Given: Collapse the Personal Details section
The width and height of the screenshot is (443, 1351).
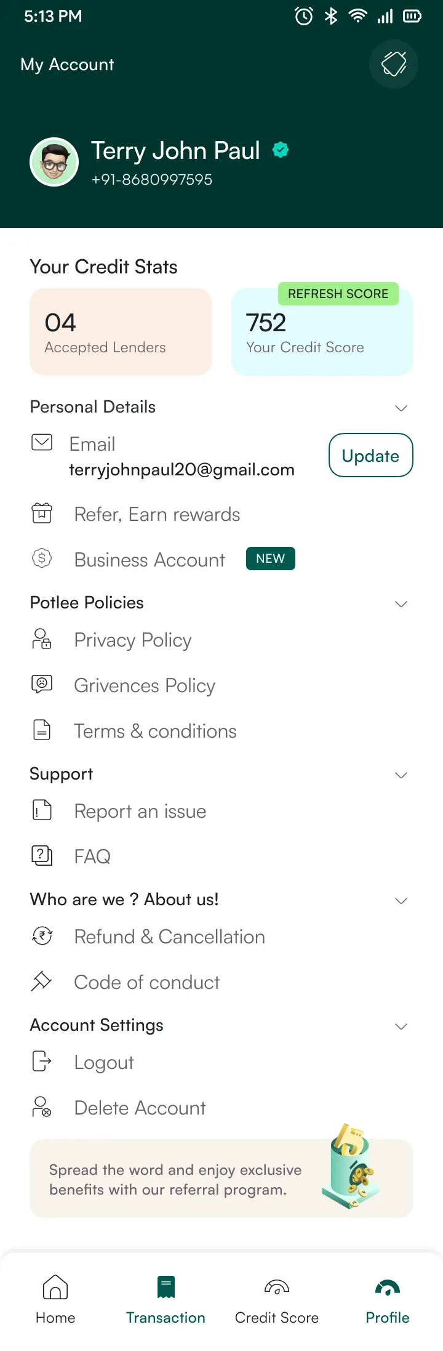Looking at the screenshot, I should coord(401,408).
